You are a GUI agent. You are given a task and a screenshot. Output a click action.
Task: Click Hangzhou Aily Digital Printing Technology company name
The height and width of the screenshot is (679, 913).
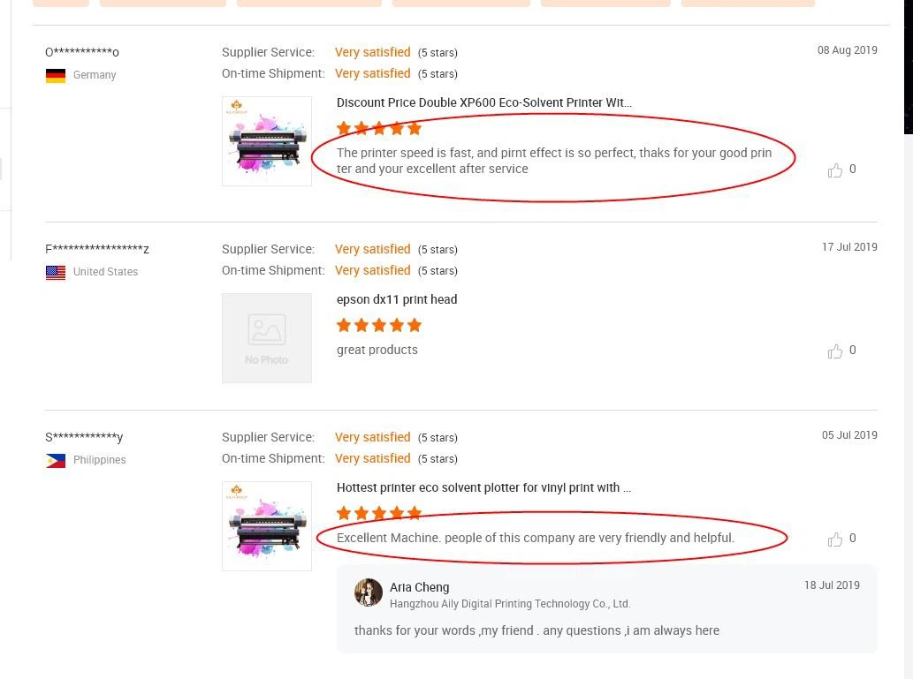510,605
